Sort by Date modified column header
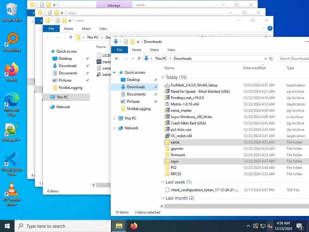Screen dimensions: 309x232 pos(254,68)
